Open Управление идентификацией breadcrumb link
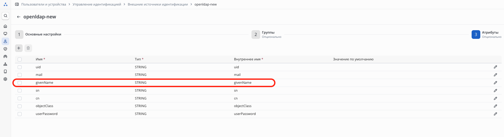The height and width of the screenshot is (137, 504). point(97,4)
